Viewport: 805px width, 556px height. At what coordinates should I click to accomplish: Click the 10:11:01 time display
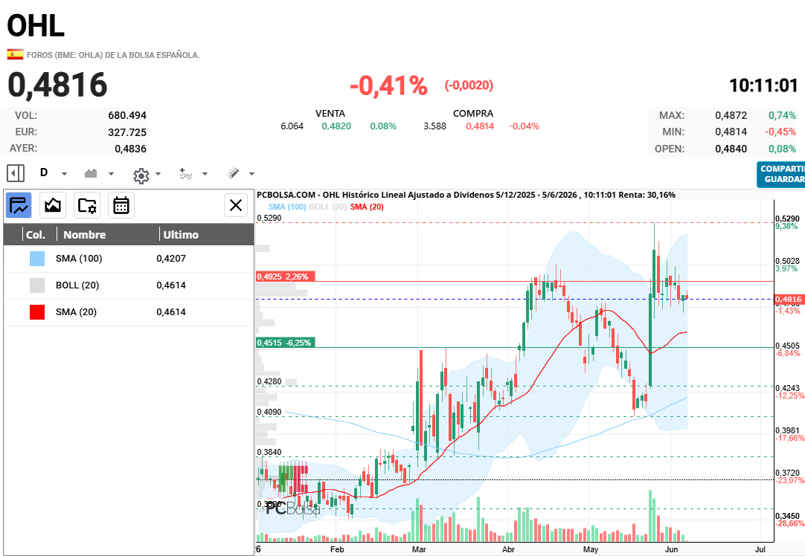pyautogui.click(x=763, y=85)
